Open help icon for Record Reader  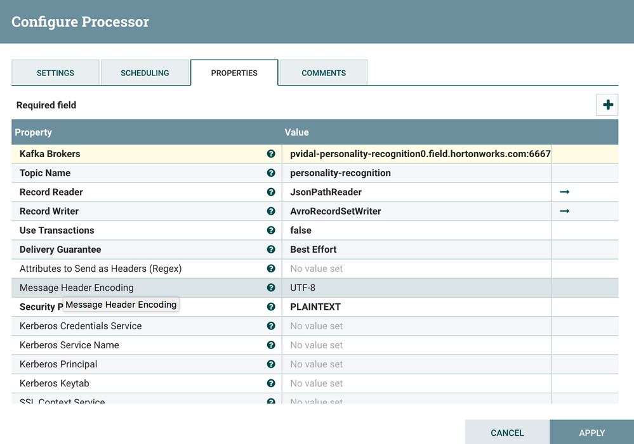(271, 192)
